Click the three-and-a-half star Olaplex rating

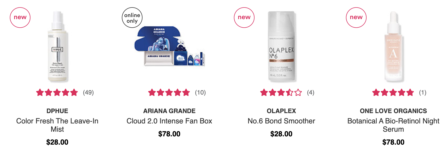click(x=281, y=92)
